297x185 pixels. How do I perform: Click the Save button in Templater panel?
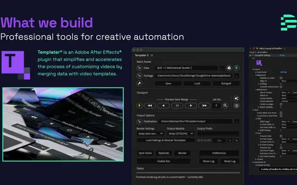168,83
